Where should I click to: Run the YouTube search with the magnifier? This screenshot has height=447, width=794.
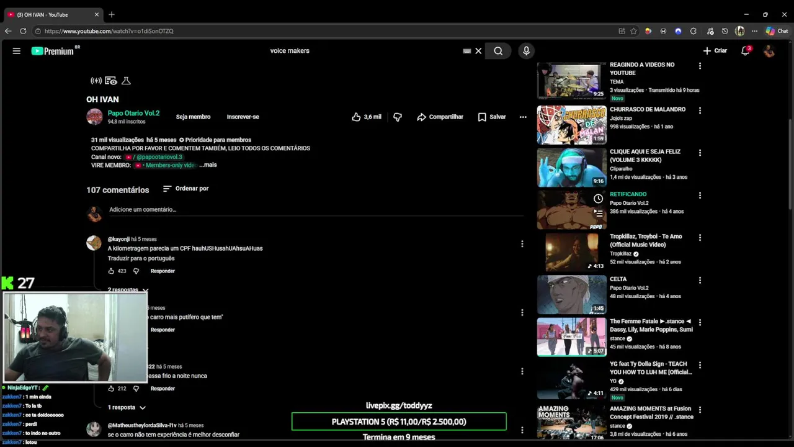498,51
